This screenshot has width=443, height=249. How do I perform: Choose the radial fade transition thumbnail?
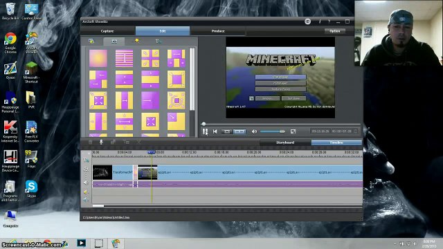(x=98, y=58)
